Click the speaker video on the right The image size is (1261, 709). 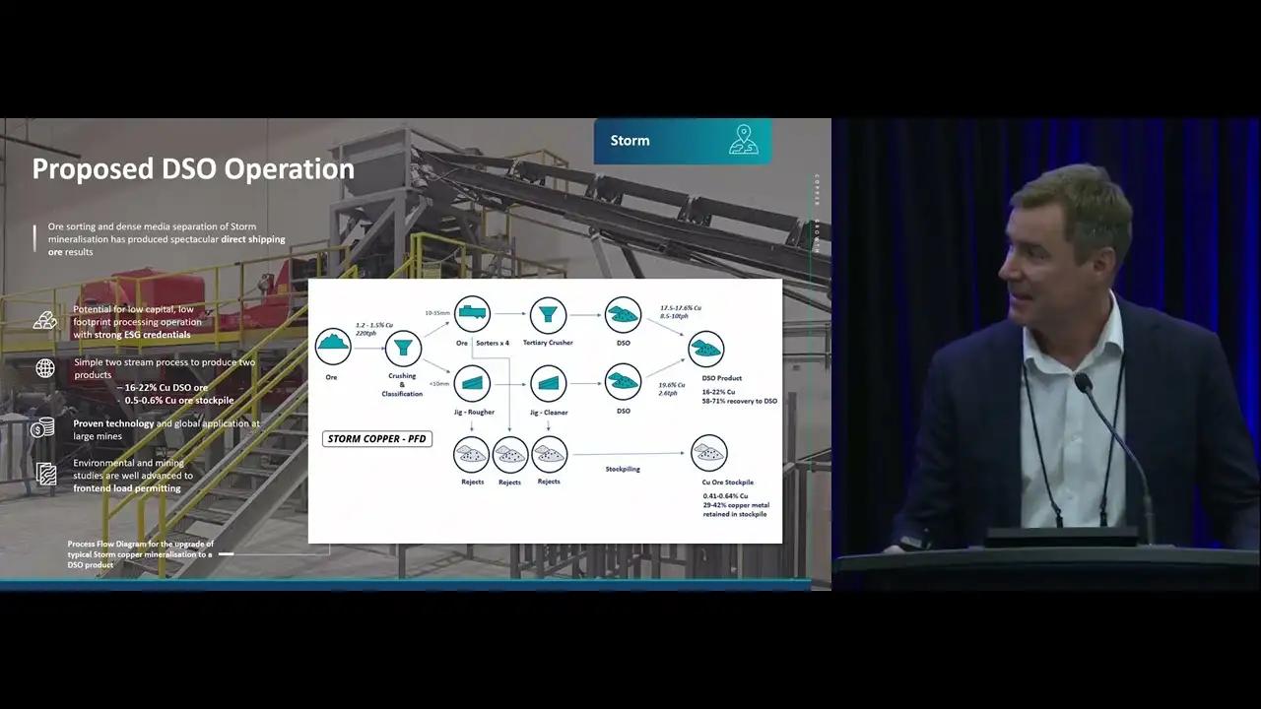coord(1046,354)
